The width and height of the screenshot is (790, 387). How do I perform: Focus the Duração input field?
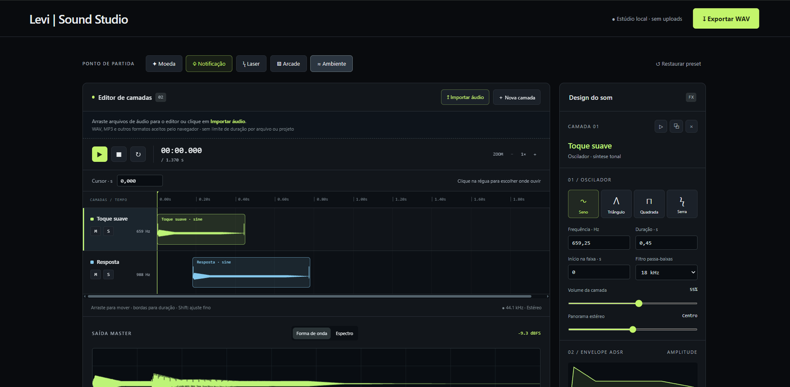click(667, 243)
